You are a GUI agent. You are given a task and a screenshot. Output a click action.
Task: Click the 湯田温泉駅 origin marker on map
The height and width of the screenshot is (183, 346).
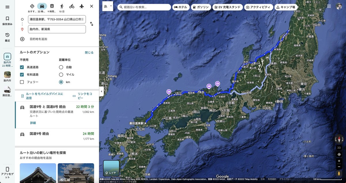tap(146, 123)
